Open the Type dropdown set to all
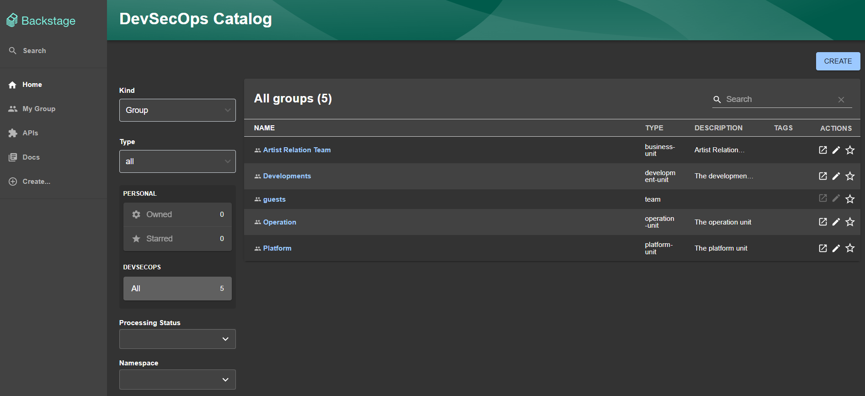The width and height of the screenshot is (865, 396). (x=177, y=161)
